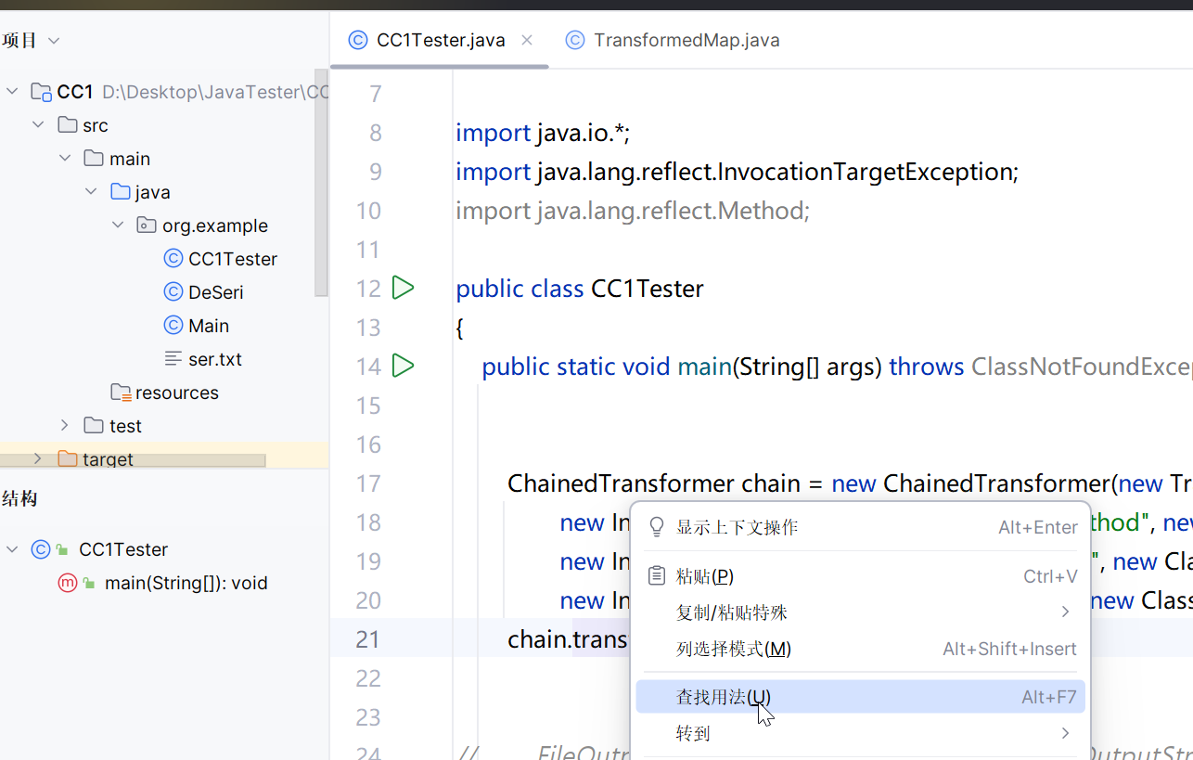Viewport: 1193px width, 760px height.
Task: Select the Main class file icon
Action: point(173,326)
